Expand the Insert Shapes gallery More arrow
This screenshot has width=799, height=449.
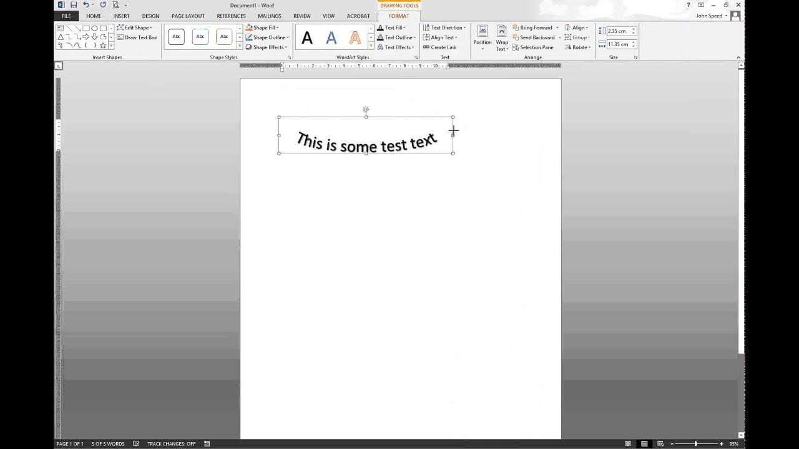click(x=111, y=46)
